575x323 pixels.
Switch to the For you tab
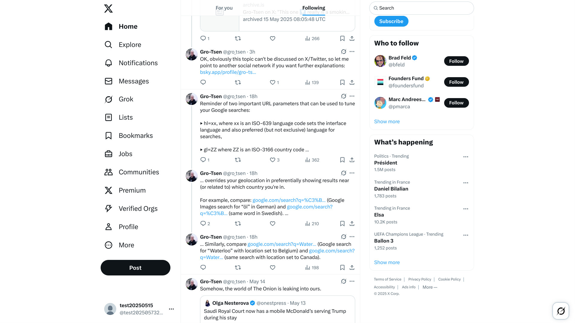(x=224, y=8)
